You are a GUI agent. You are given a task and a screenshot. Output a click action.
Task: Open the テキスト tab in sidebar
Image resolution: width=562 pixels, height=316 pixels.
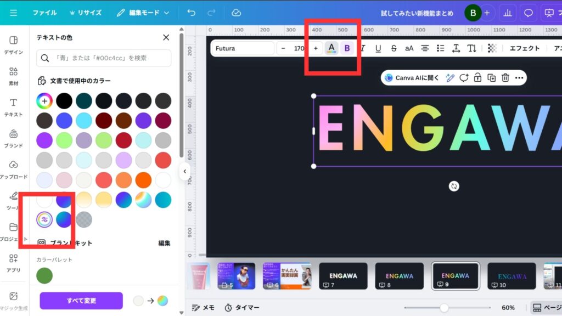pos(14,108)
